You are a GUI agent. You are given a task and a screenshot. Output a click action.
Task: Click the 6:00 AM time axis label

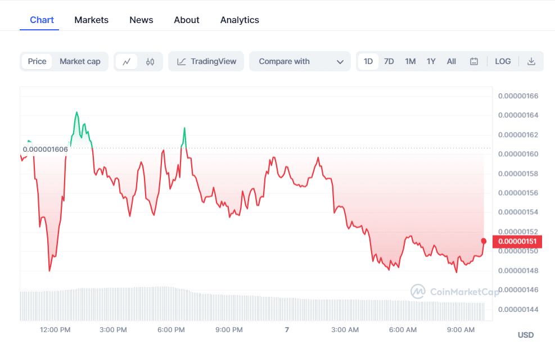pyautogui.click(x=403, y=330)
